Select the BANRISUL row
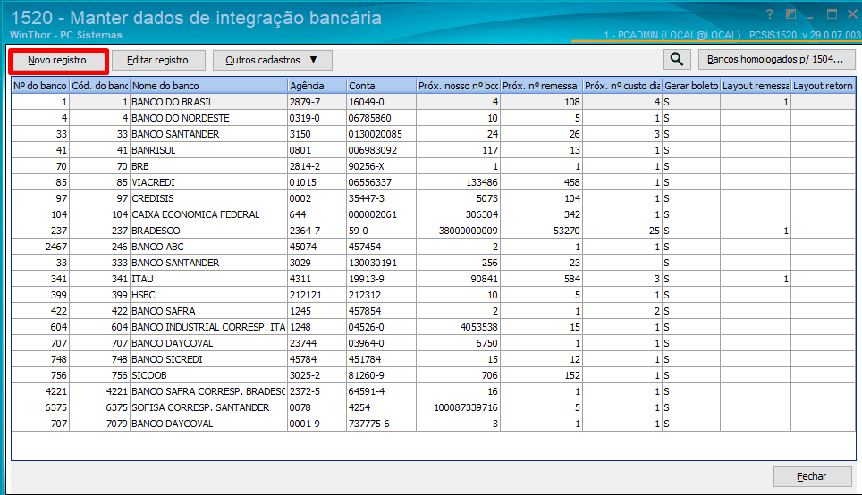The height and width of the screenshot is (495, 862). point(433,150)
